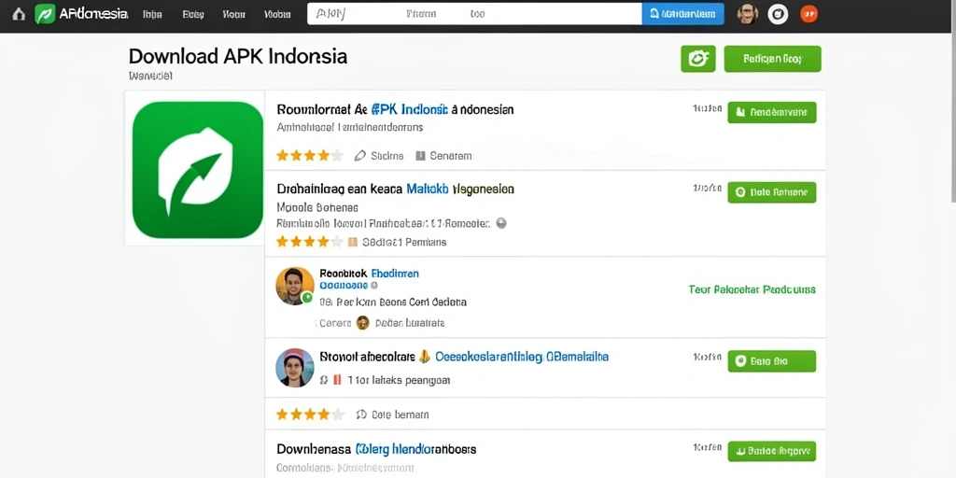Click the page's vertical scrollbar on the right edge
The width and height of the screenshot is (956, 478).
tap(953, 101)
